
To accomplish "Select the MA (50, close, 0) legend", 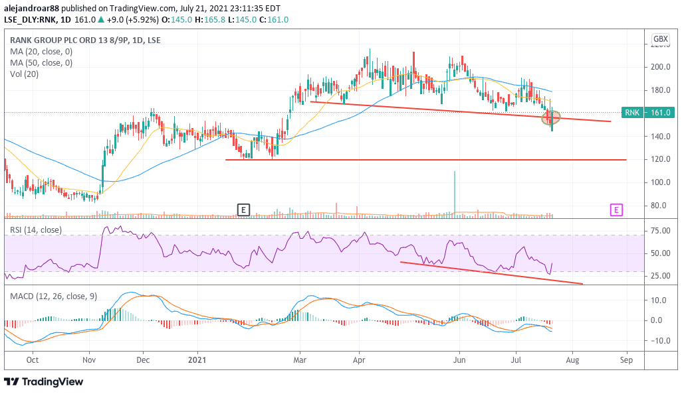I will pyautogui.click(x=41, y=63).
